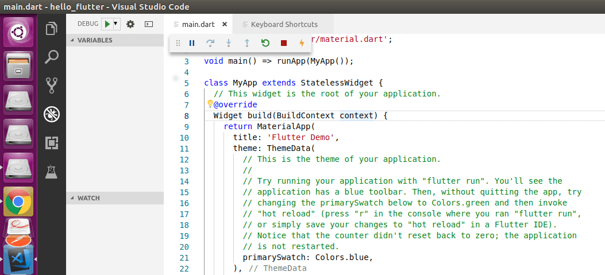This screenshot has height=275, width=605.
Task: Close the main.dart tab
Action: 224,24
